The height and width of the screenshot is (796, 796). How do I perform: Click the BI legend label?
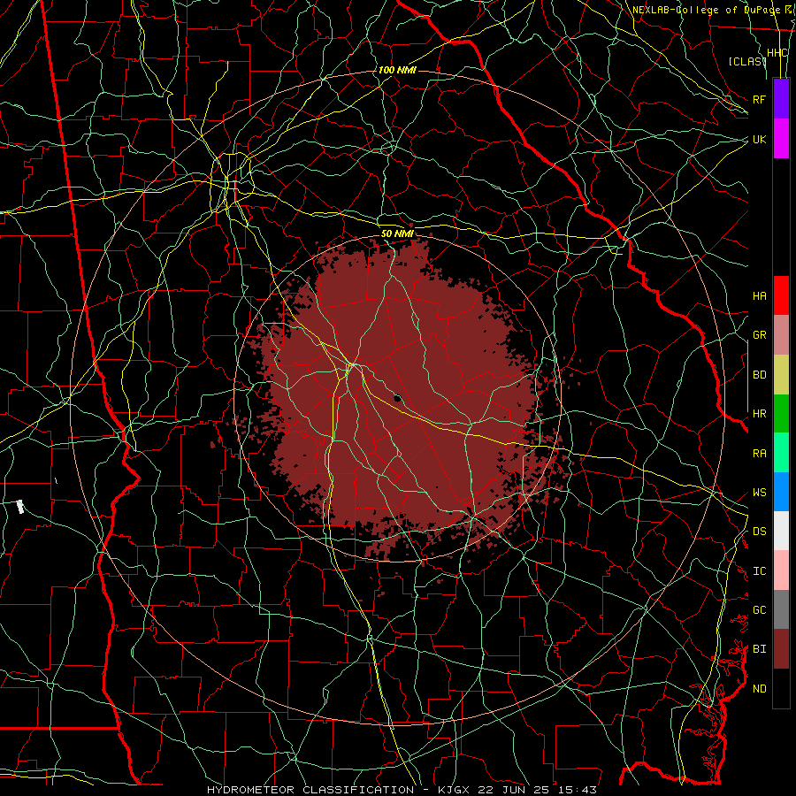coord(759,649)
